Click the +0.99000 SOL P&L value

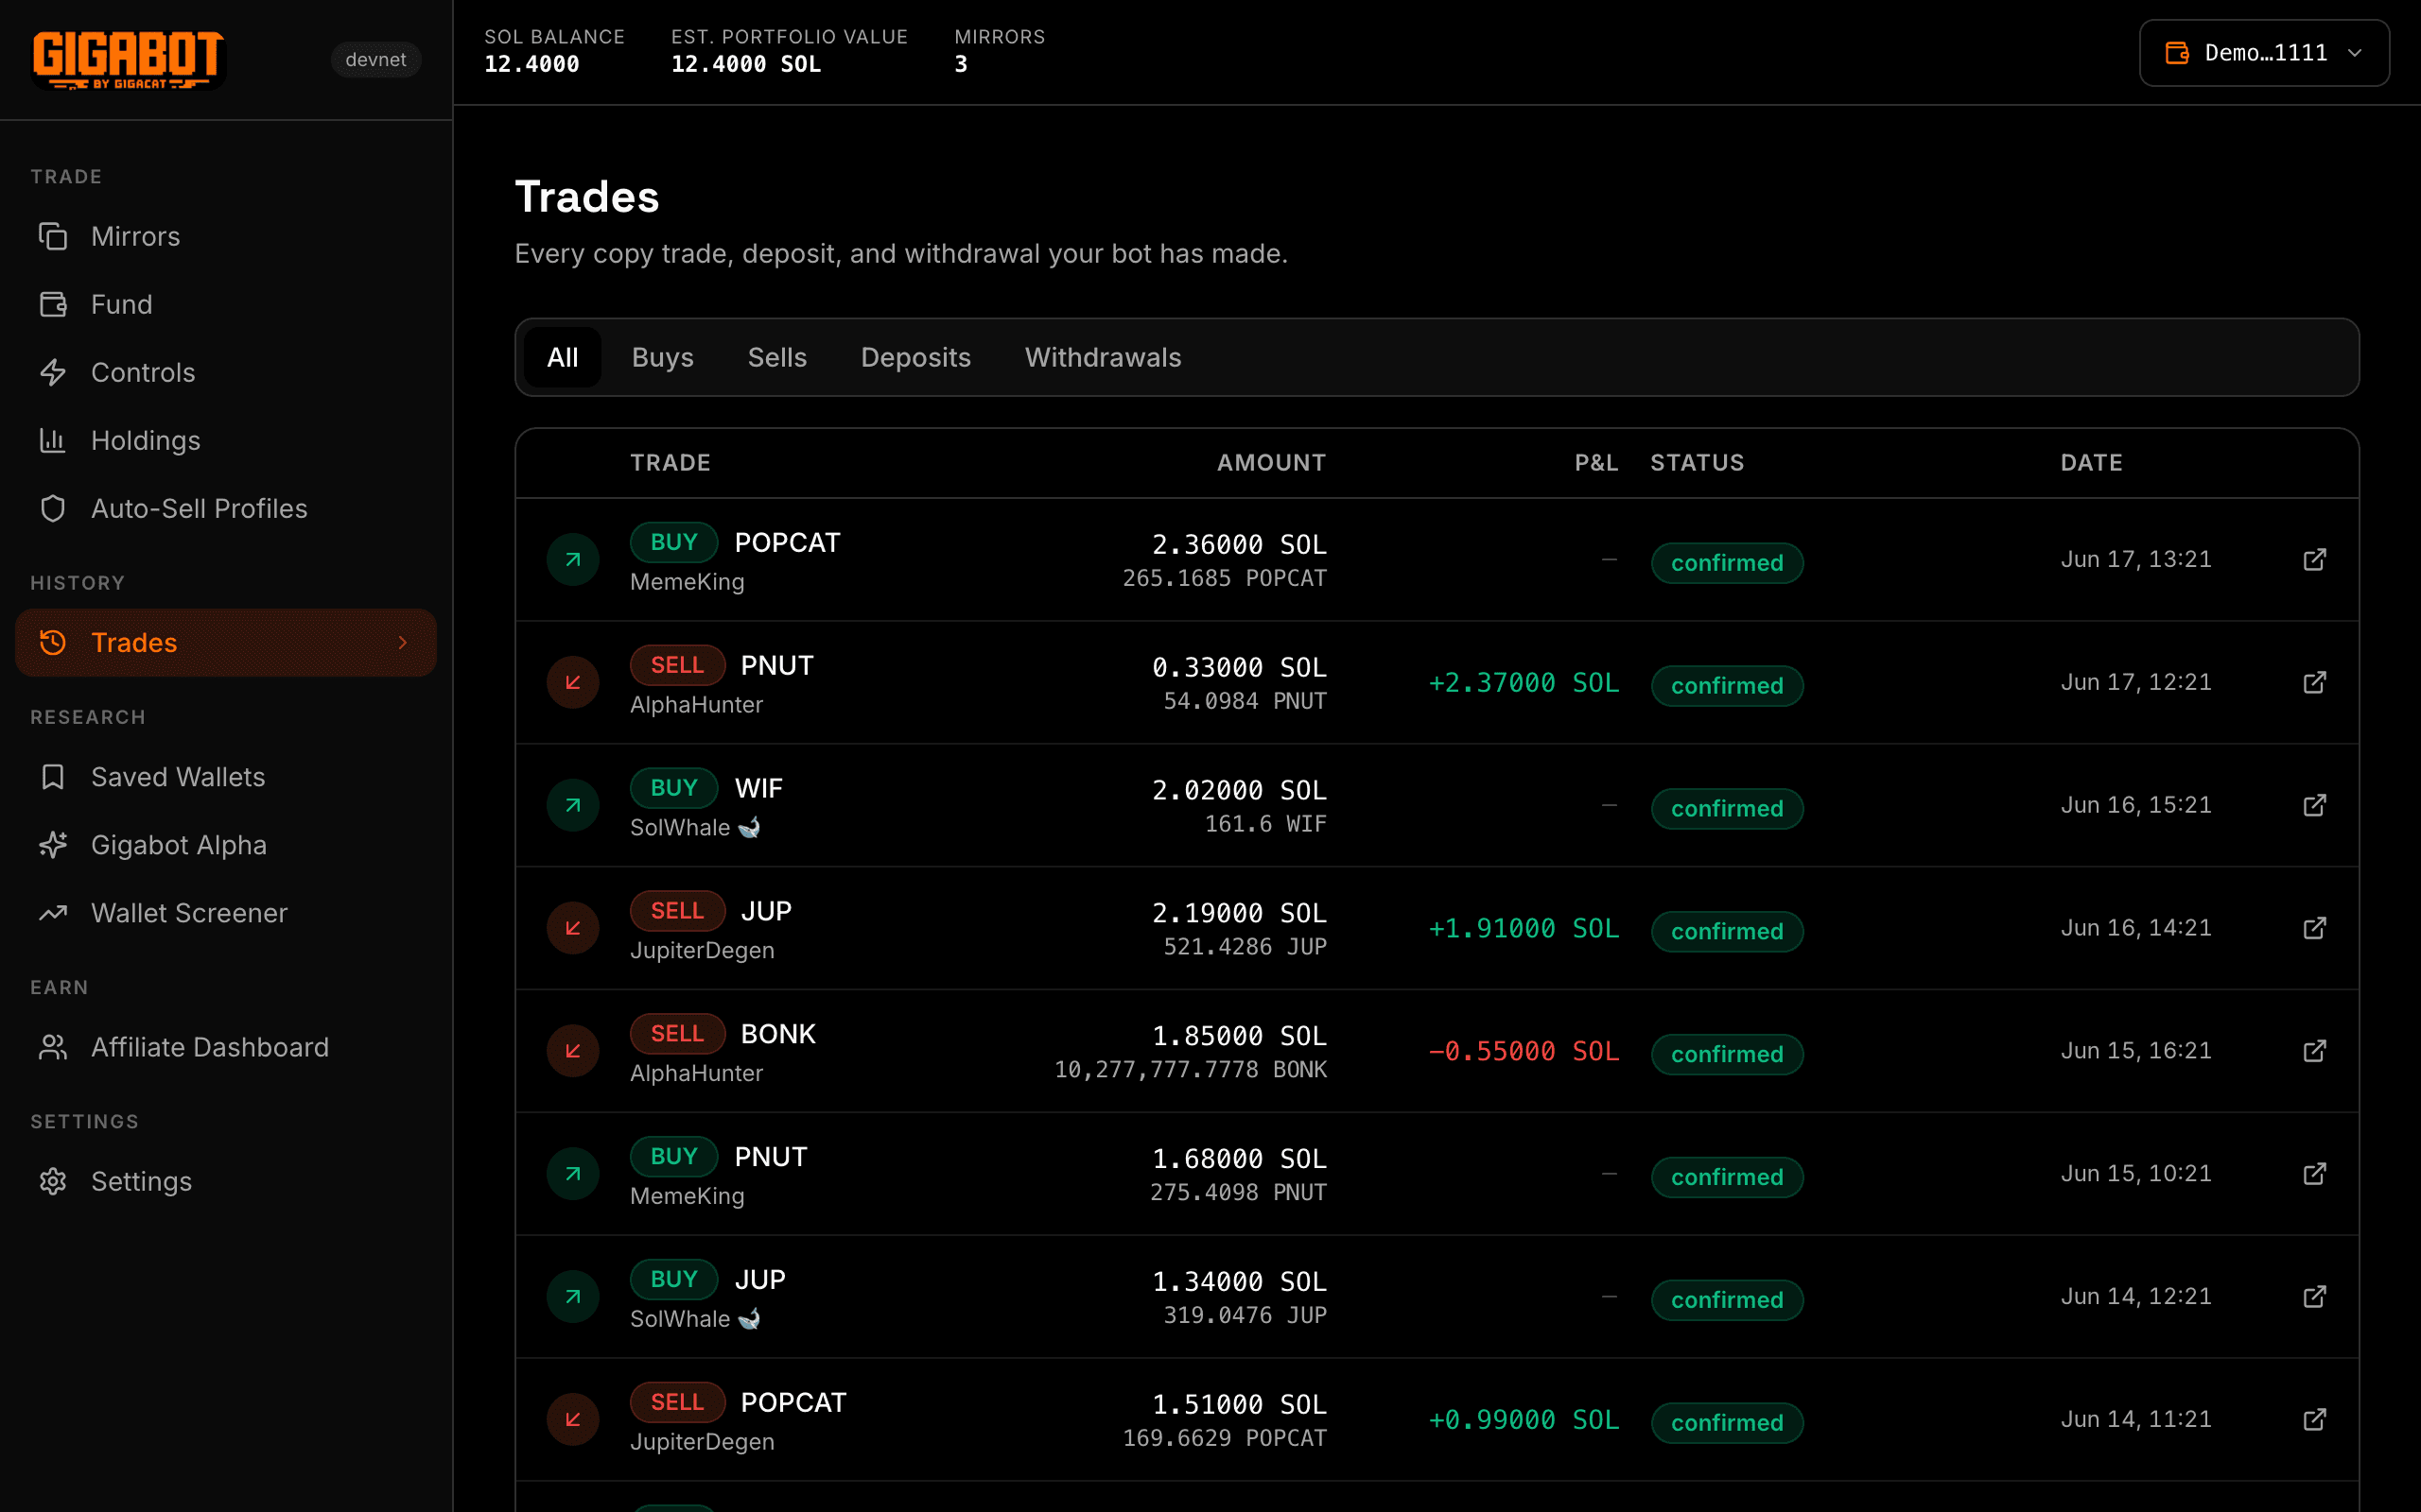[1524, 1420]
